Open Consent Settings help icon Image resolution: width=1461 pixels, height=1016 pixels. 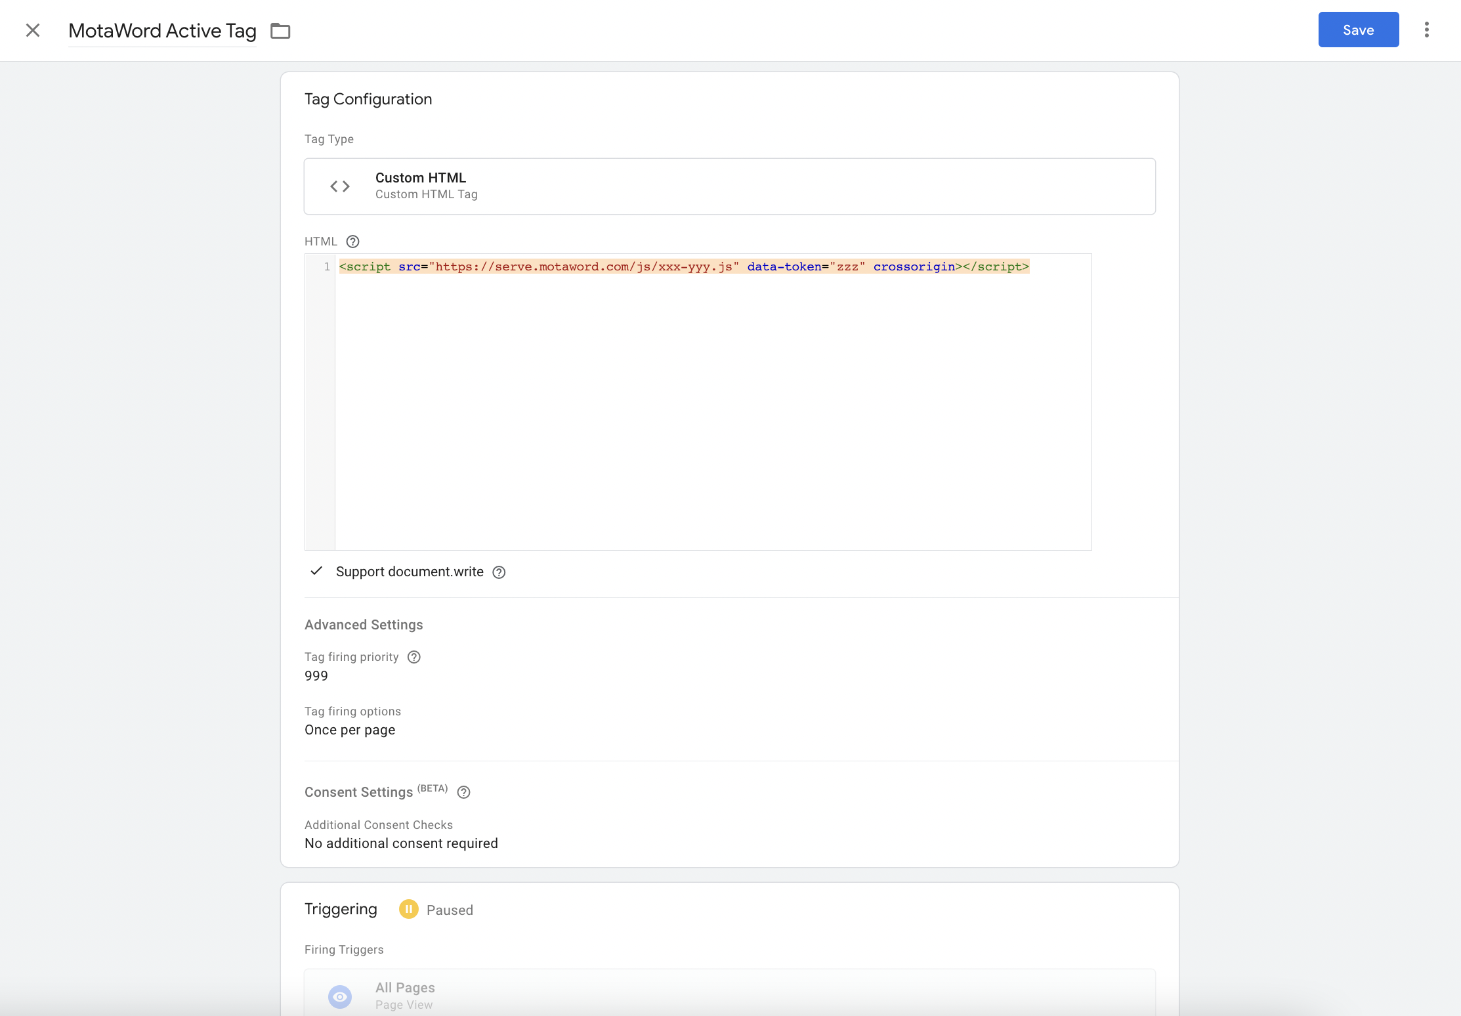[463, 792]
